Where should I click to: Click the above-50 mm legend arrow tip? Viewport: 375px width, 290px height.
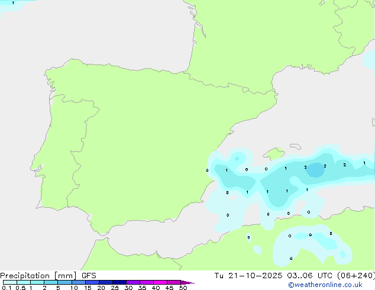click(187, 282)
